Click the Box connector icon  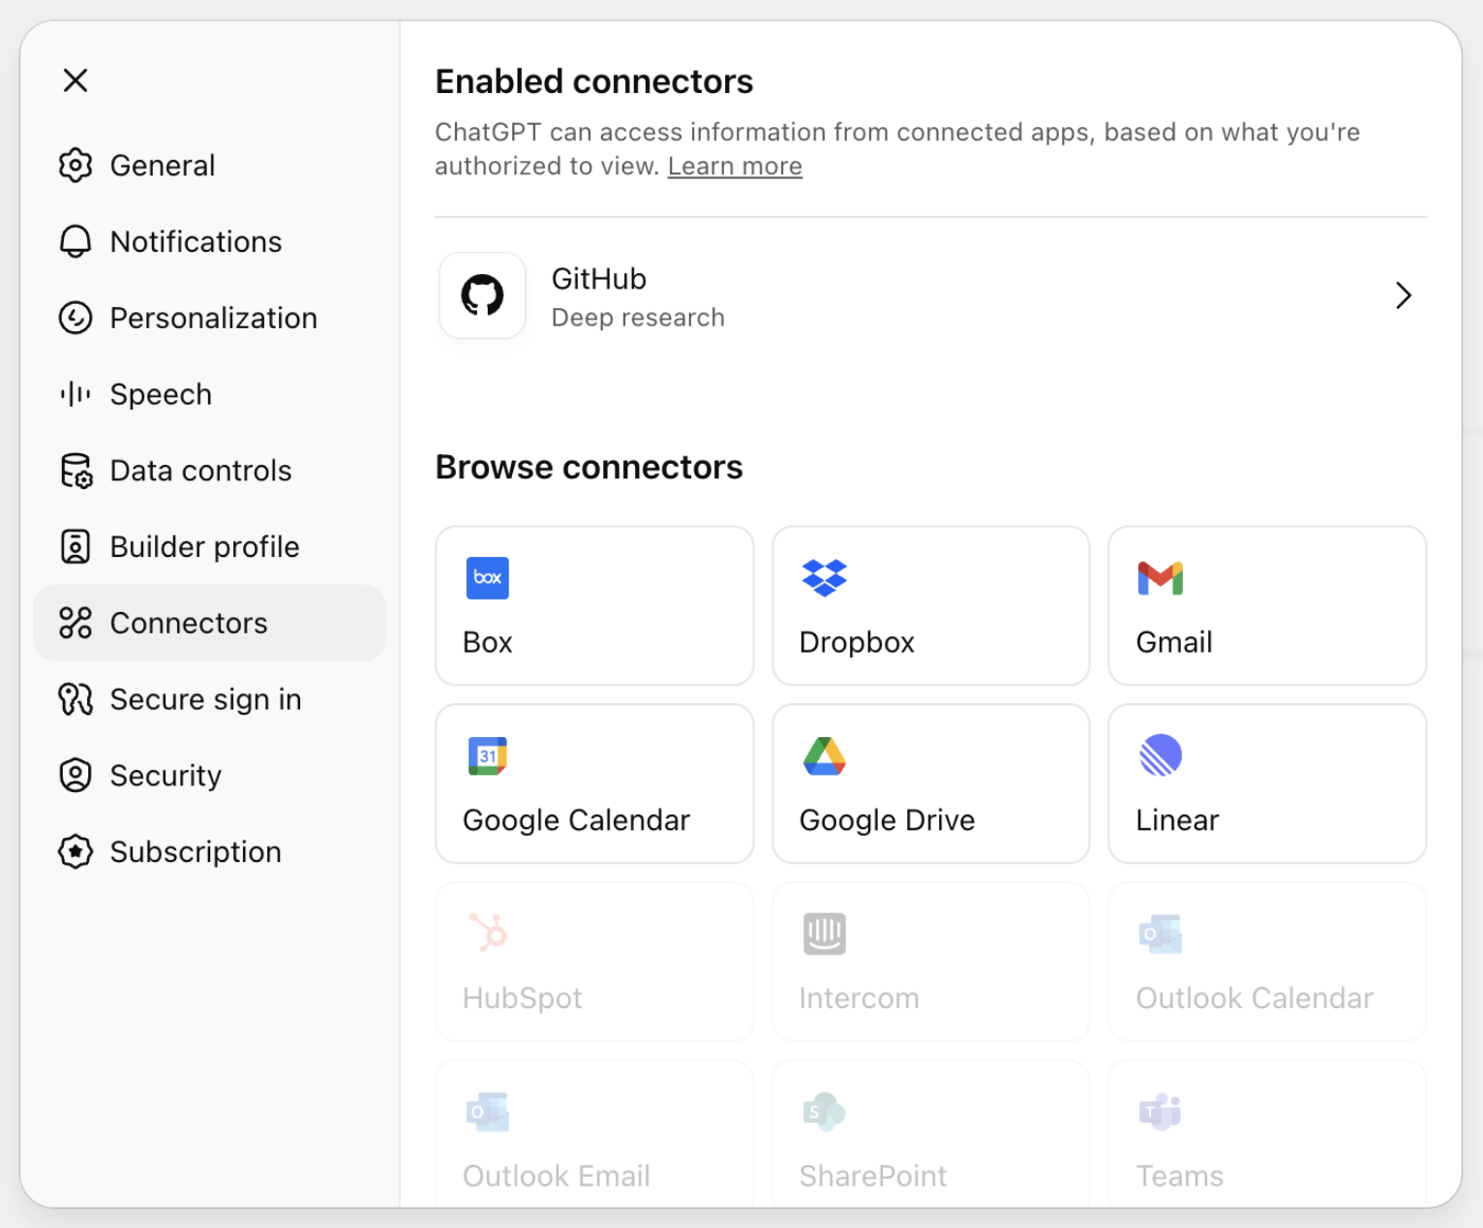pos(487,578)
